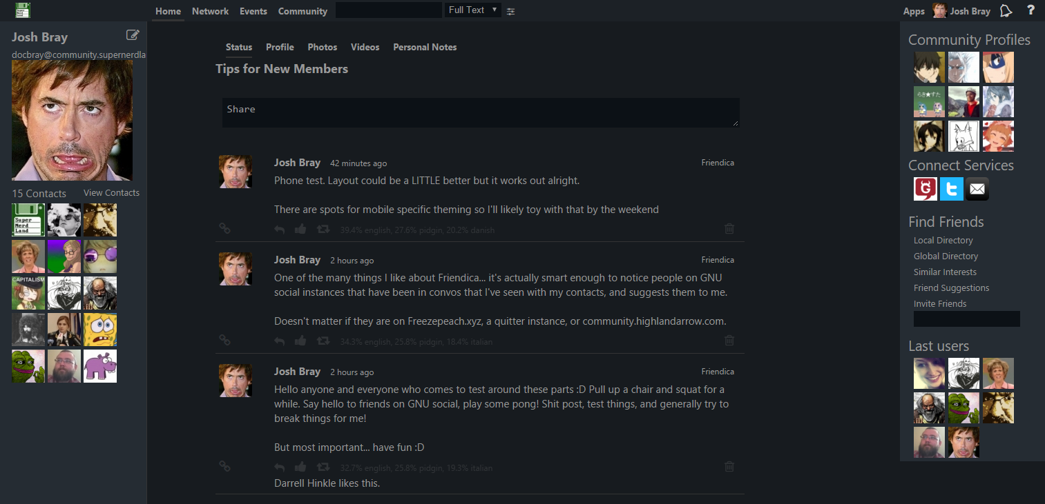Viewport: 1045px width, 504px height.
Task: Connect the Twitter service icon
Action: (952, 189)
